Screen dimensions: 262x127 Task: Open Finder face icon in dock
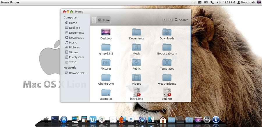pyautogui.click(x=151, y=119)
